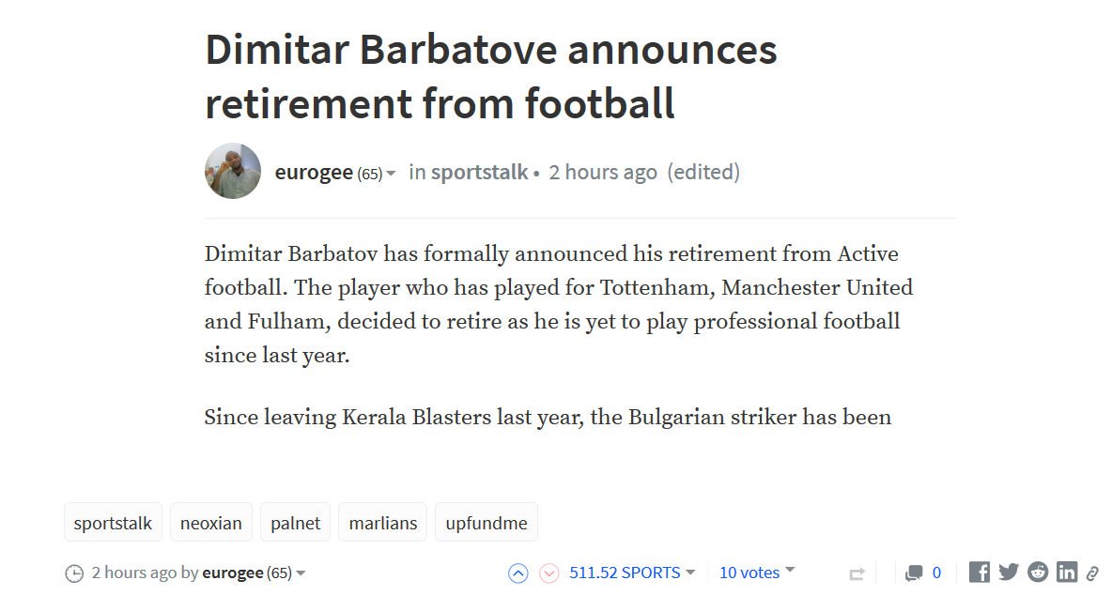Viewport: 1112px width, 596px height.
Task: Share the post on Twitter
Action: pos(1009,573)
